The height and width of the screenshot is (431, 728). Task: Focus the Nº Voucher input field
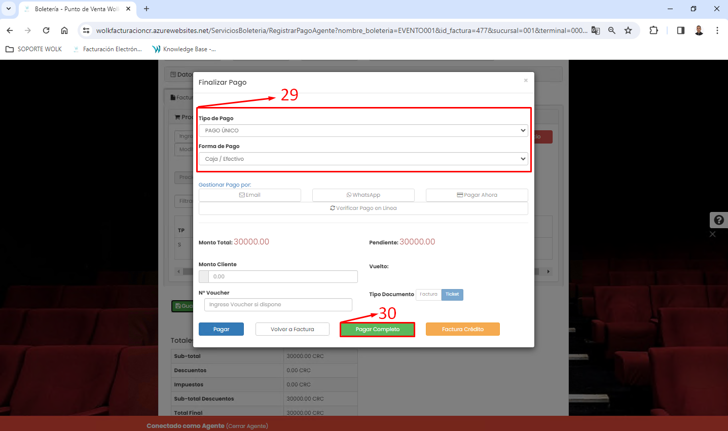(x=278, y=305)
